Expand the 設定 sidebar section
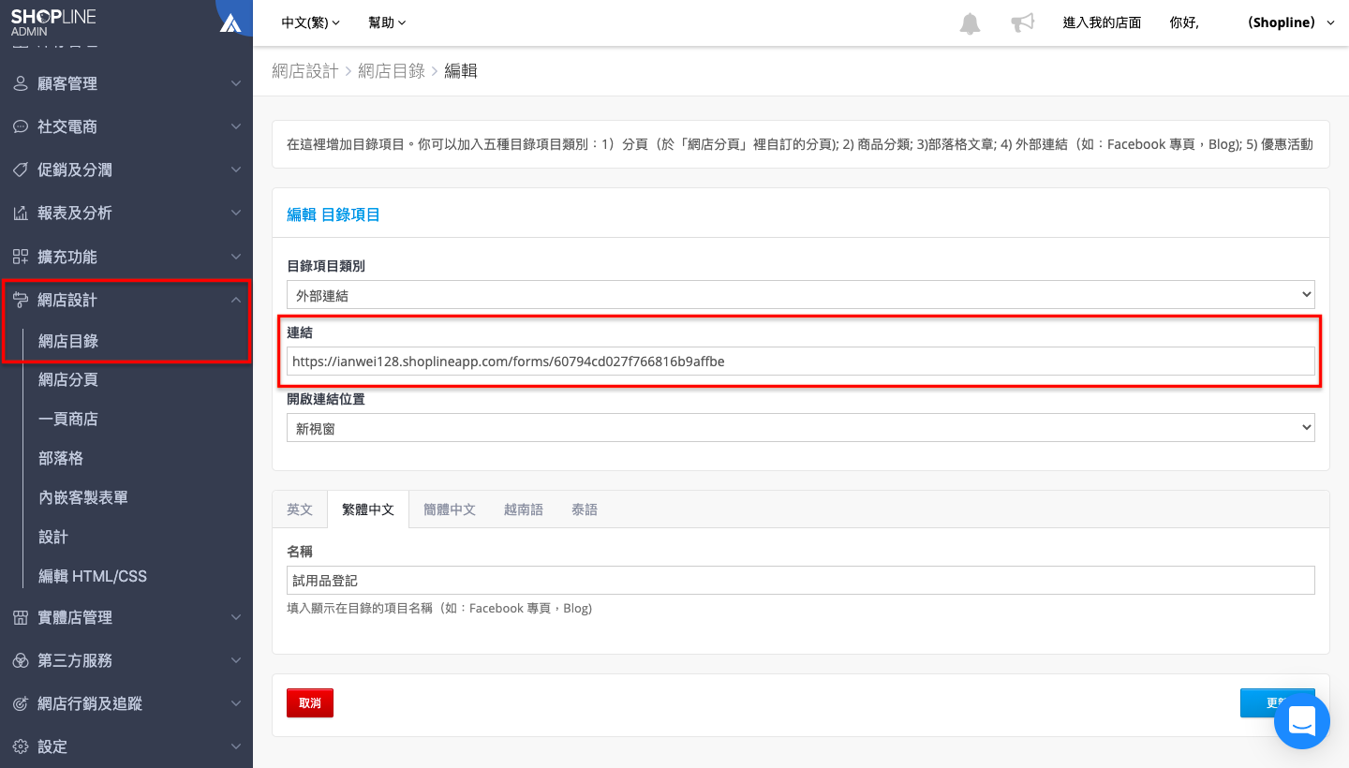Image resolution: width=1349 pixels, height=768 pixels. (236, 746)
